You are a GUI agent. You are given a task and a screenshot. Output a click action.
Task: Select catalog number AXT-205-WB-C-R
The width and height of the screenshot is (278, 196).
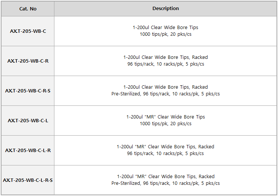pyautogui.click(x=28, y=61)
